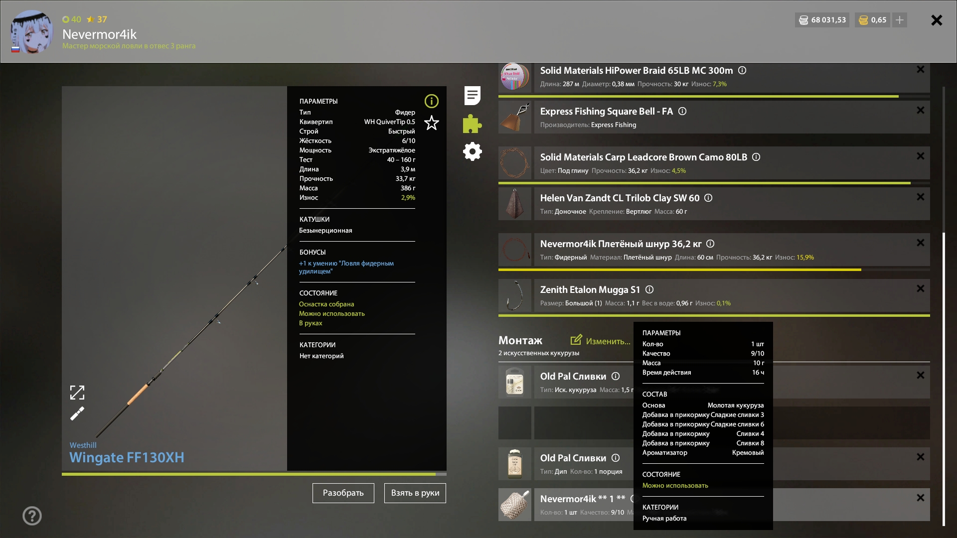Detach the Carp Leadcore Brown Camo leader
Viewport: 957px width, 538px height.
[920, 156]
